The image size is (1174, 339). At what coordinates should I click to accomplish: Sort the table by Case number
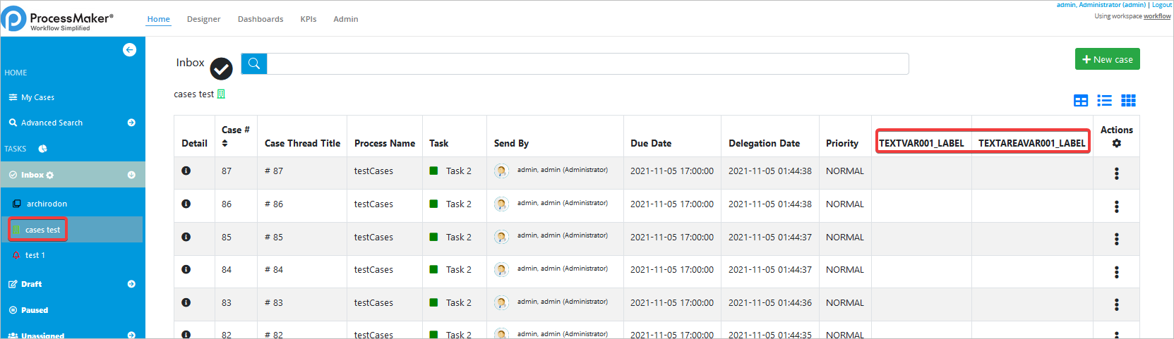coord(225,143)
